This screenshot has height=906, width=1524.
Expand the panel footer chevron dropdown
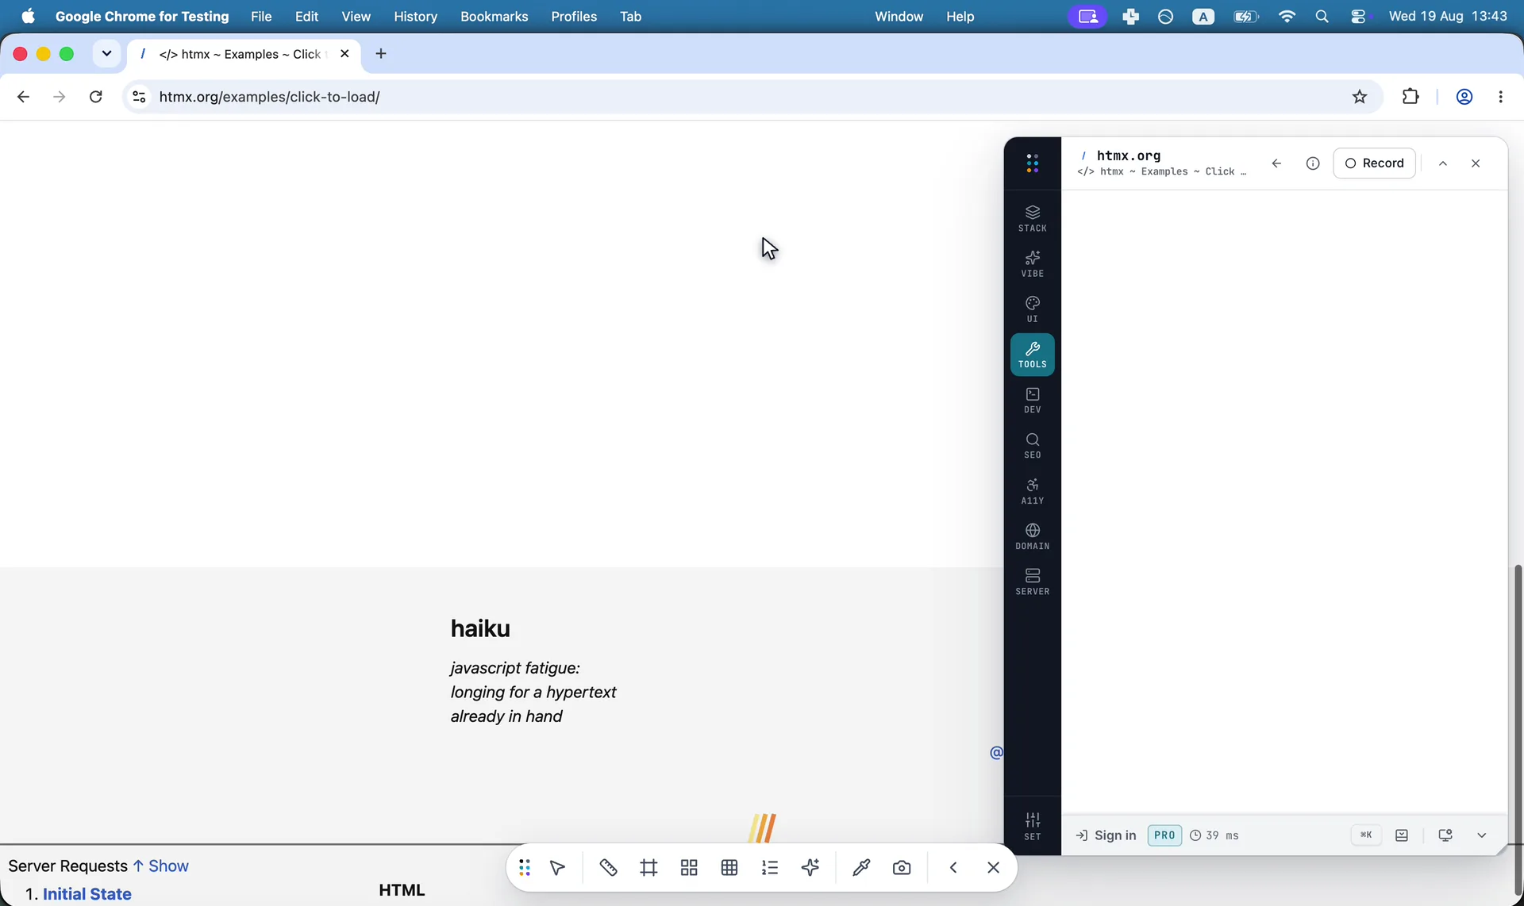[1481, 835]
